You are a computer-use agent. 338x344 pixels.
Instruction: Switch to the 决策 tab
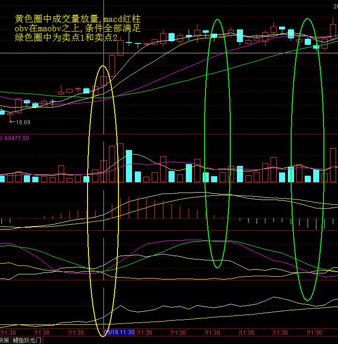click(5, 340)
